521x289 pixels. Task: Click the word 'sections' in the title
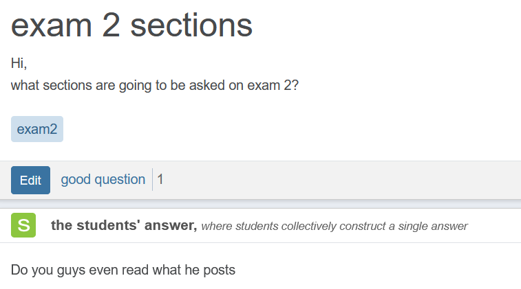(x=191, y=25)
